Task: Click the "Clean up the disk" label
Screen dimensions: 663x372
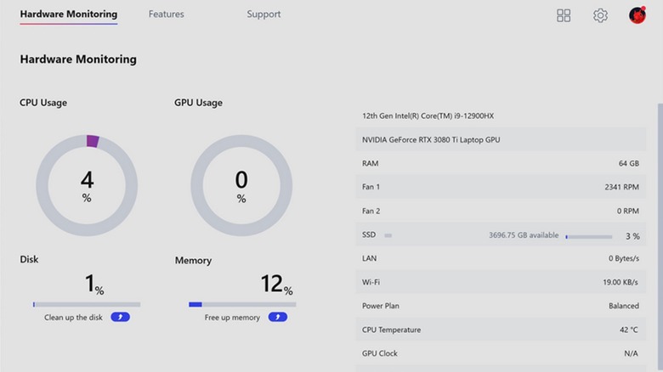Action: tap(75, 317)
